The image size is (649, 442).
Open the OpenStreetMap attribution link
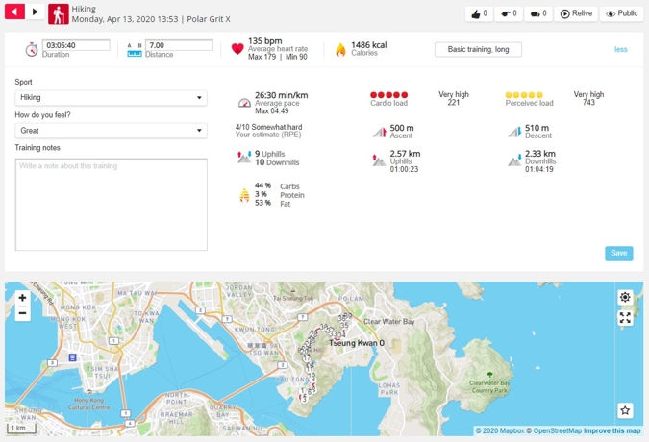pyautogui.click(x=554, y=430)
